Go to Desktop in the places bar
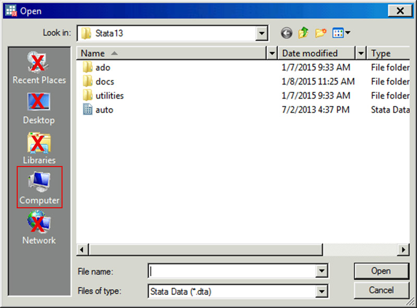 tap(39, 109)
